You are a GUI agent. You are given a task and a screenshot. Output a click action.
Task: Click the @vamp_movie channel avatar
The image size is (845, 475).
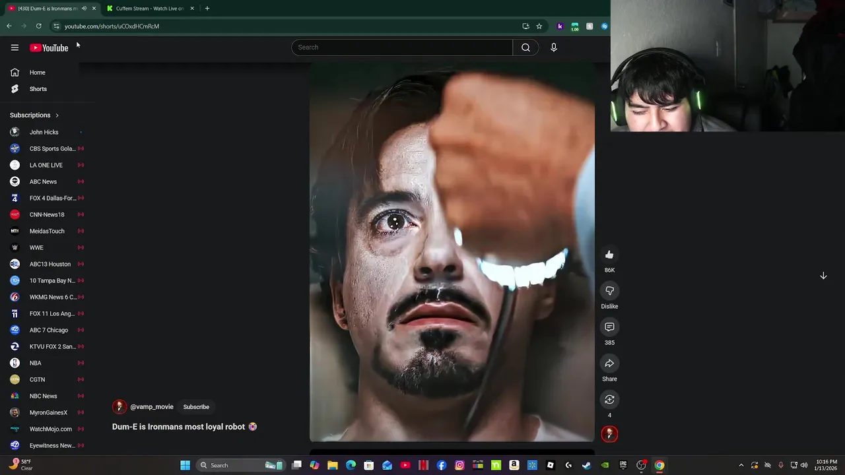click(119, 407)
